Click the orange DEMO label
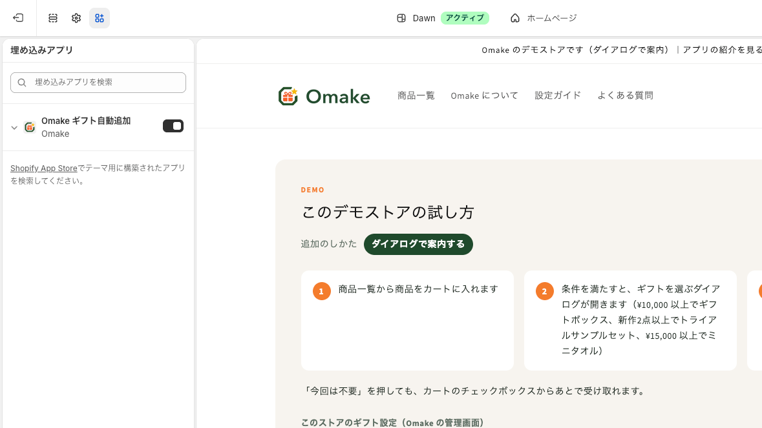 click(312, 190)
